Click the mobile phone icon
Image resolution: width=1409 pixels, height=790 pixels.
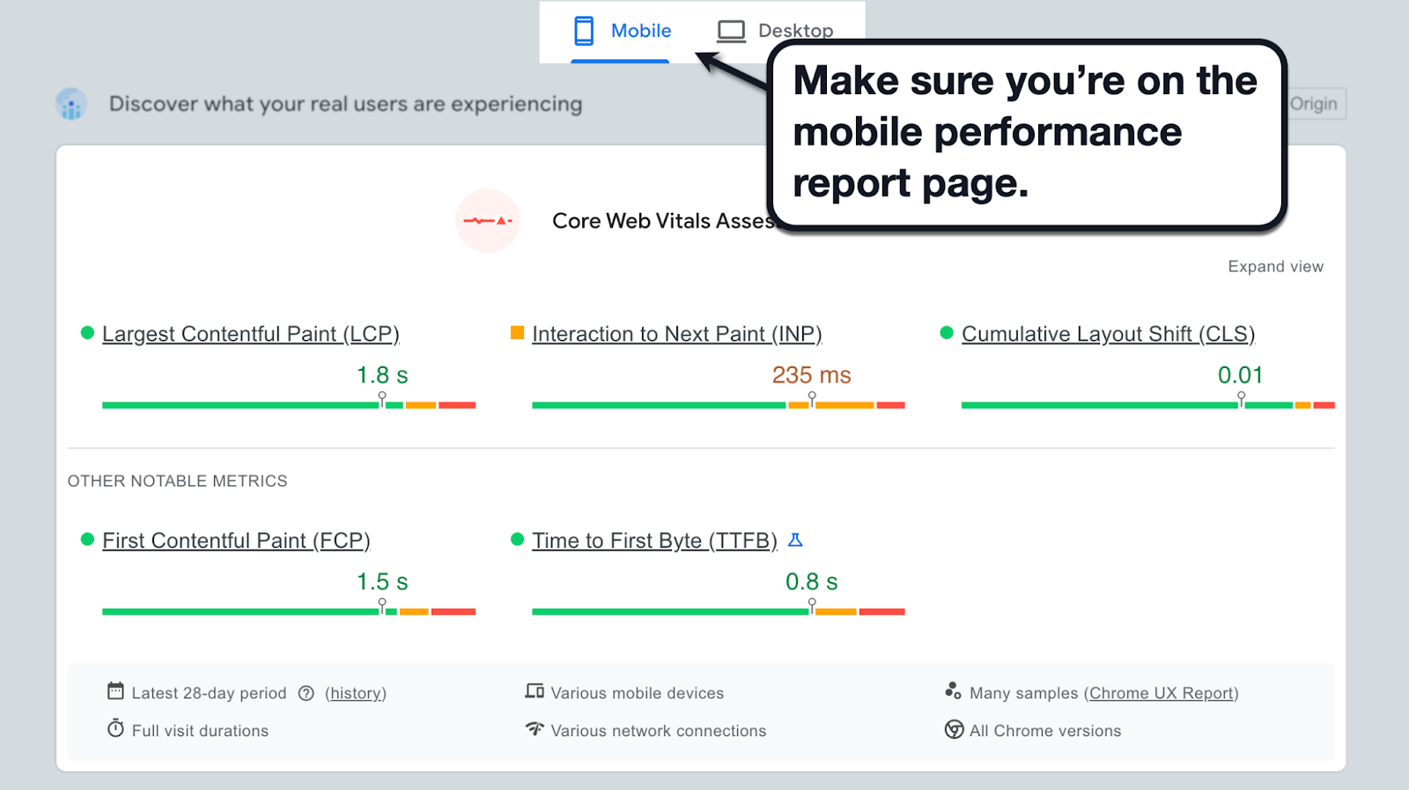(x=584, y=31)
